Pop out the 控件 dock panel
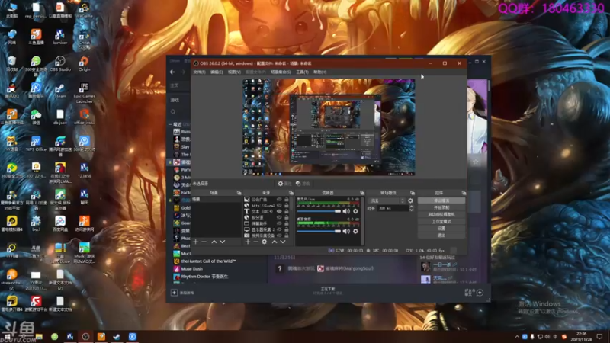The height and width of the screenshot is (343, 610). (x=464, y=193)
